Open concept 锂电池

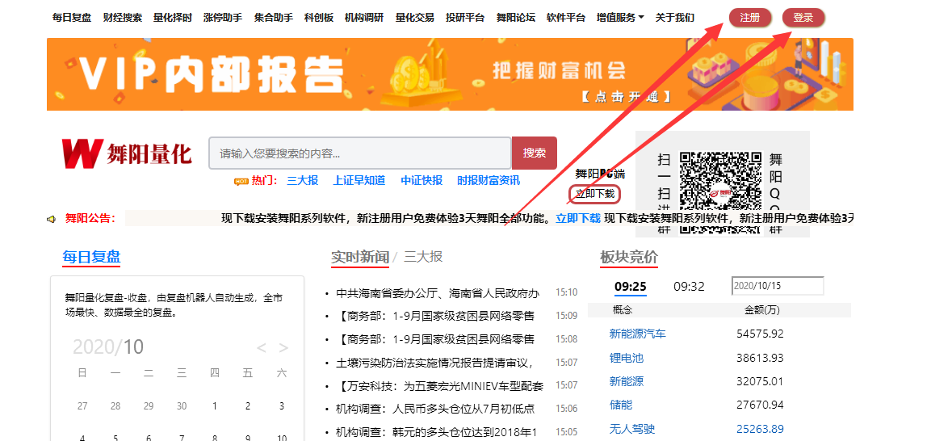click(626, 359)
